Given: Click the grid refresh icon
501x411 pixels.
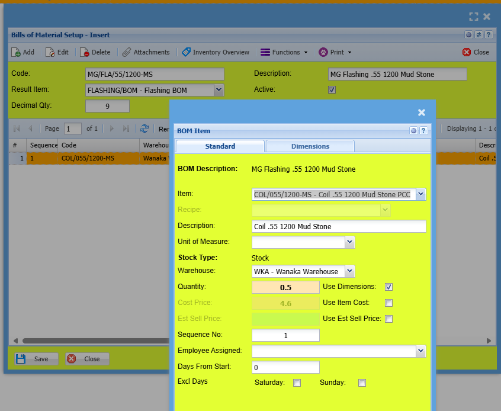Looking at the screenshot, I should click(144, 129).
